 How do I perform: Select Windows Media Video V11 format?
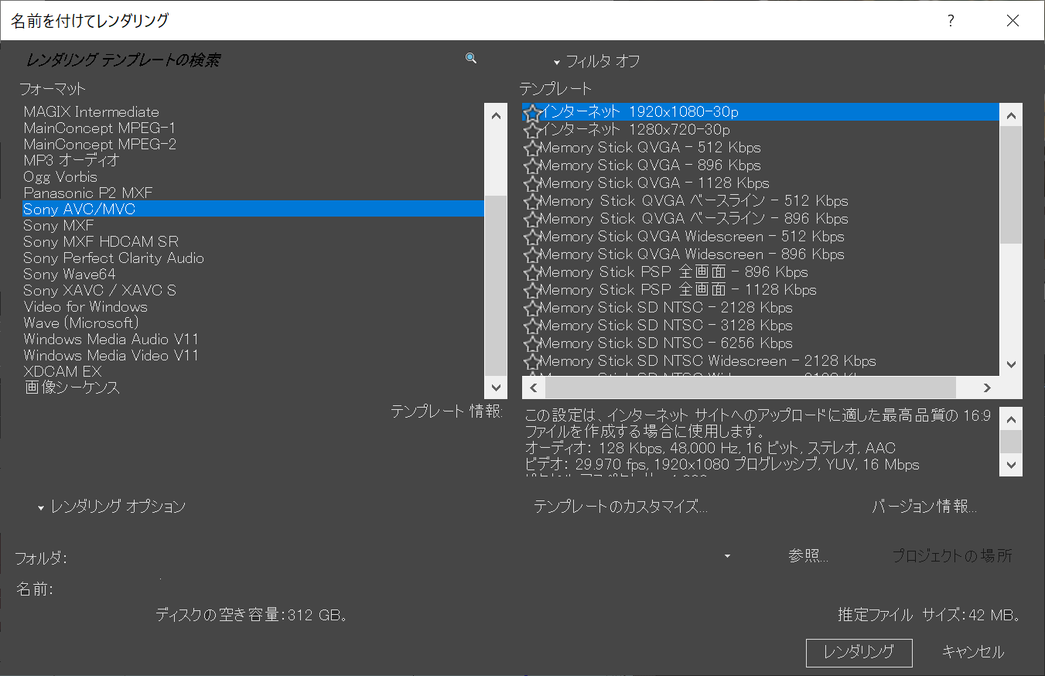coord(253,355)
